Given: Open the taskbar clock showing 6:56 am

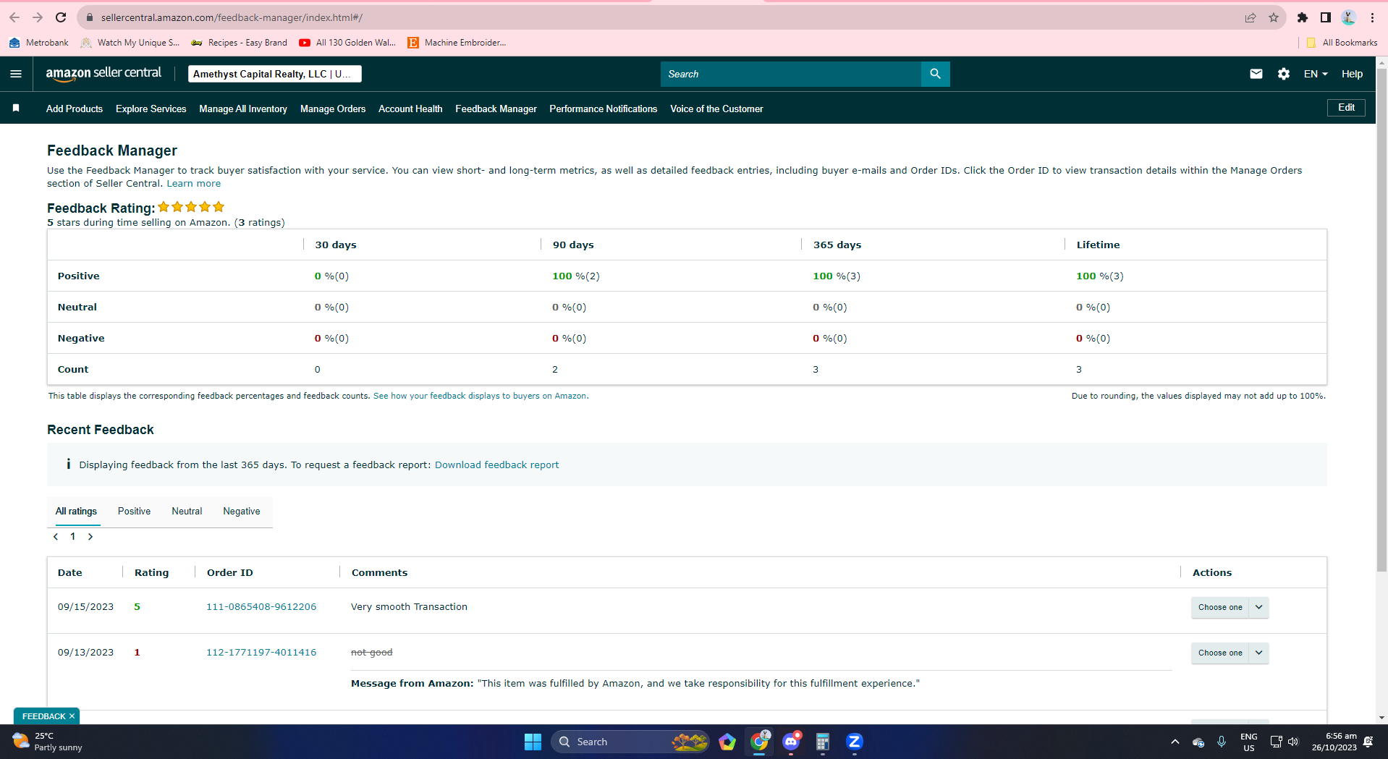Looking at the screenshot, I should (x=1334, y=742).
